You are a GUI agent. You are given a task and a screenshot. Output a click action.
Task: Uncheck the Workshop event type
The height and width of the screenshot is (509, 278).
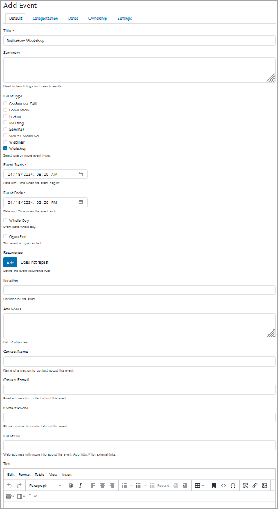pos(5,148)
